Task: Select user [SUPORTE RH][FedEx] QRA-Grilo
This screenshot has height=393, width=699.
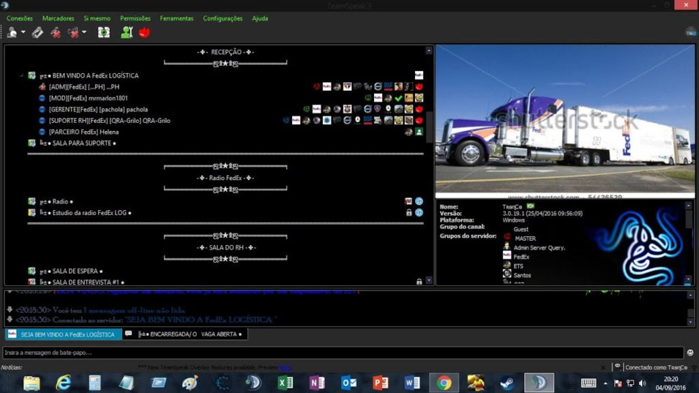Action: coord(109,120)
